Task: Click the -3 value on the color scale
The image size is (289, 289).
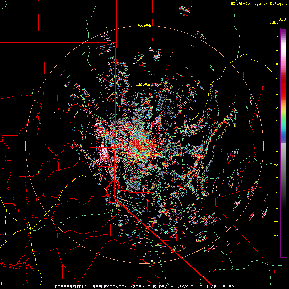Action: click(x=276, y=179)
